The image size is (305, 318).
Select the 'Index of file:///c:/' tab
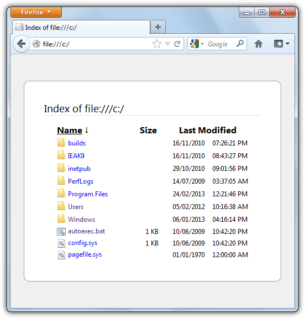pos(81,27)
